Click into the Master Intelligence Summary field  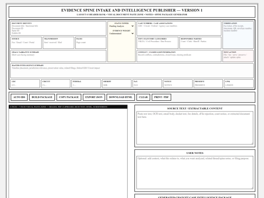132,72
